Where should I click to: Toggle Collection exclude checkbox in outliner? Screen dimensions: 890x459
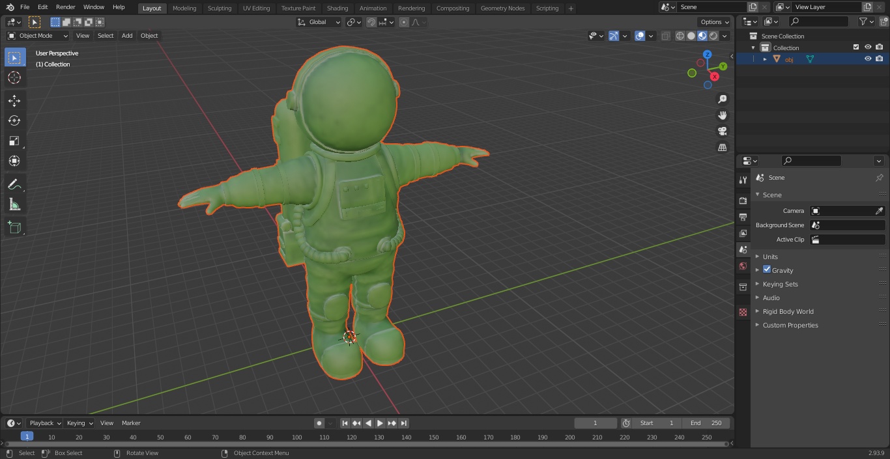tap(856, 48)
